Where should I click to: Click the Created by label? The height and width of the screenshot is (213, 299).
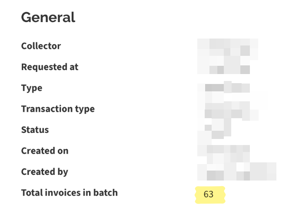pyautogui.click(x=44, y=172)
